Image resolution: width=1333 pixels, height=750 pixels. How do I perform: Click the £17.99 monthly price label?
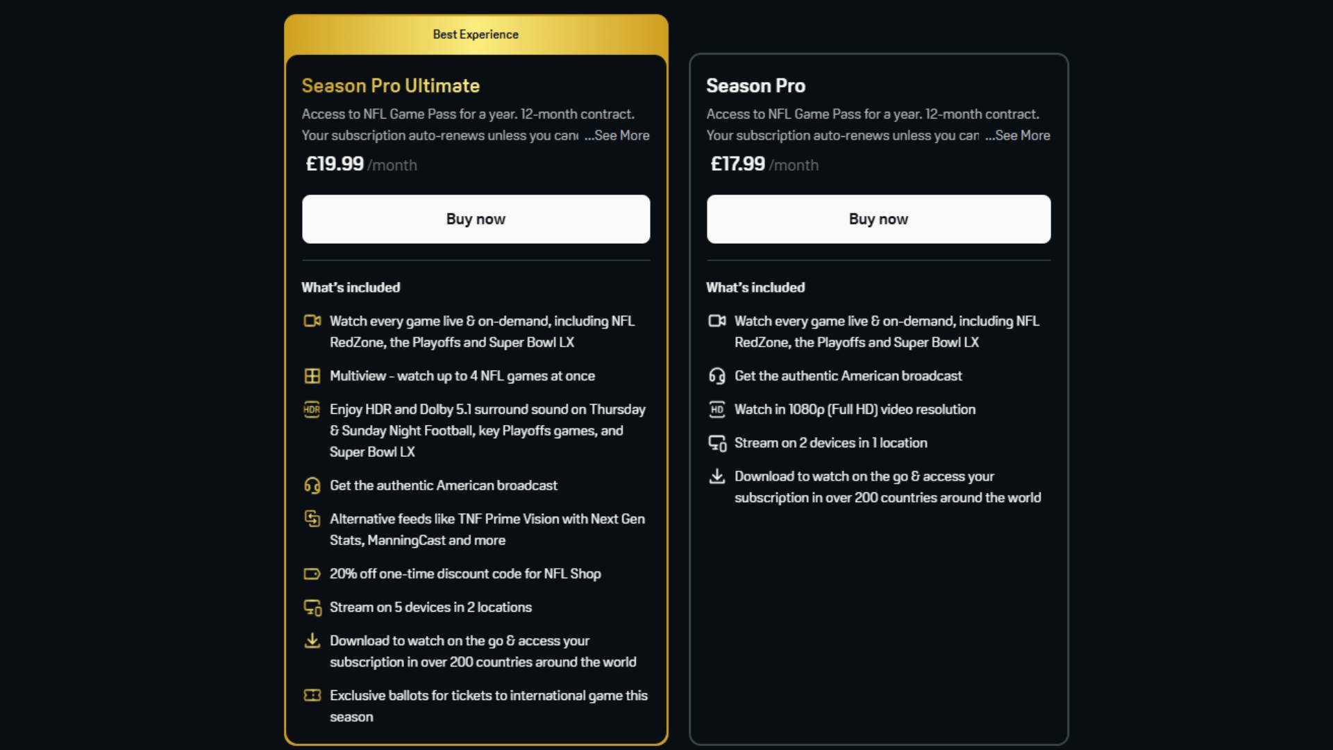point(737,165)
